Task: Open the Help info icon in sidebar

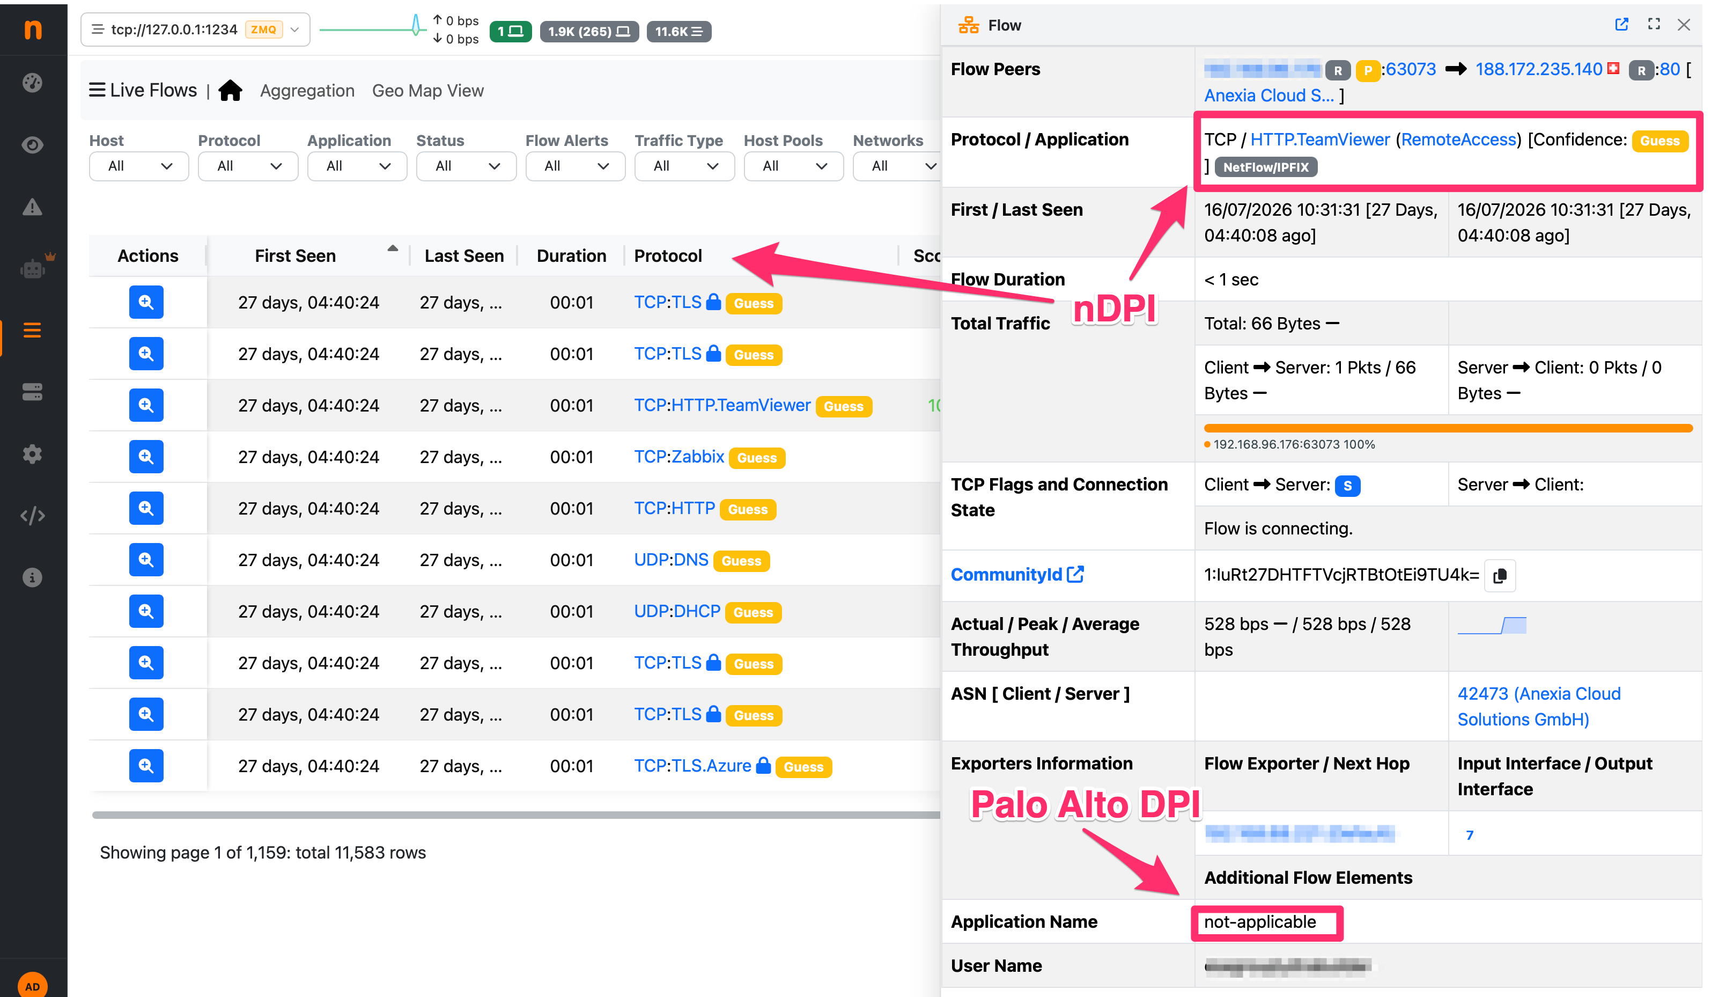Action: (32, 577)
